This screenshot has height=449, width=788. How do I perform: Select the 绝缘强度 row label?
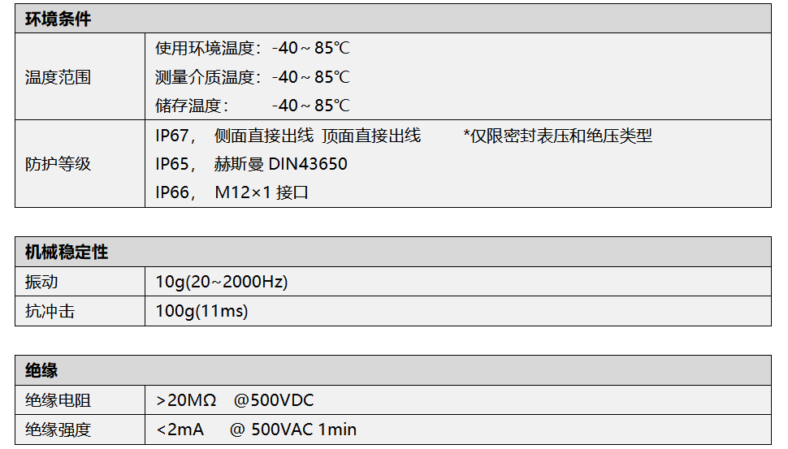click(x=58, y=430)
